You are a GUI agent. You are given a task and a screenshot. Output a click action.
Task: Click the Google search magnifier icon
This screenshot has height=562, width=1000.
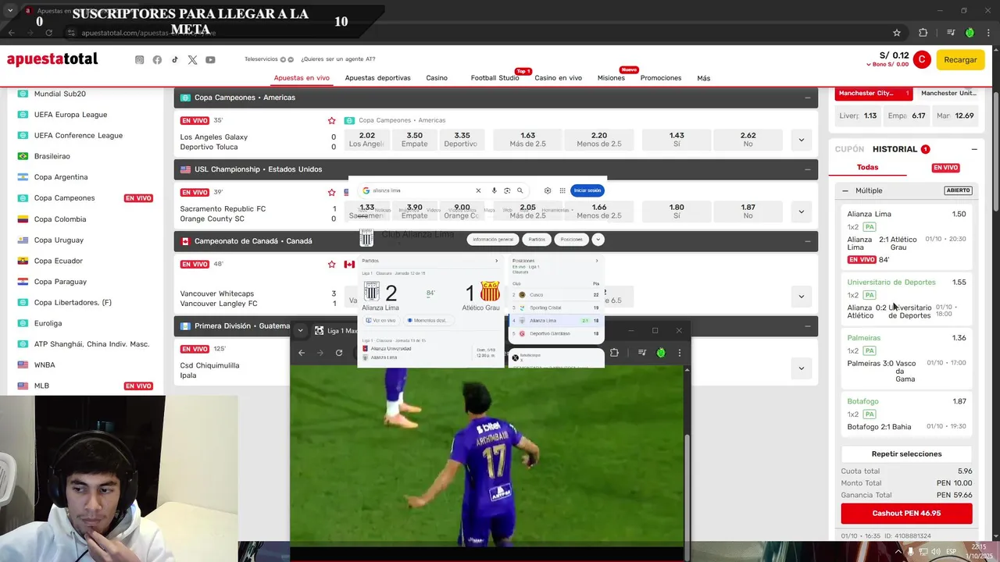pyautogui.click(x=520, y=190)
